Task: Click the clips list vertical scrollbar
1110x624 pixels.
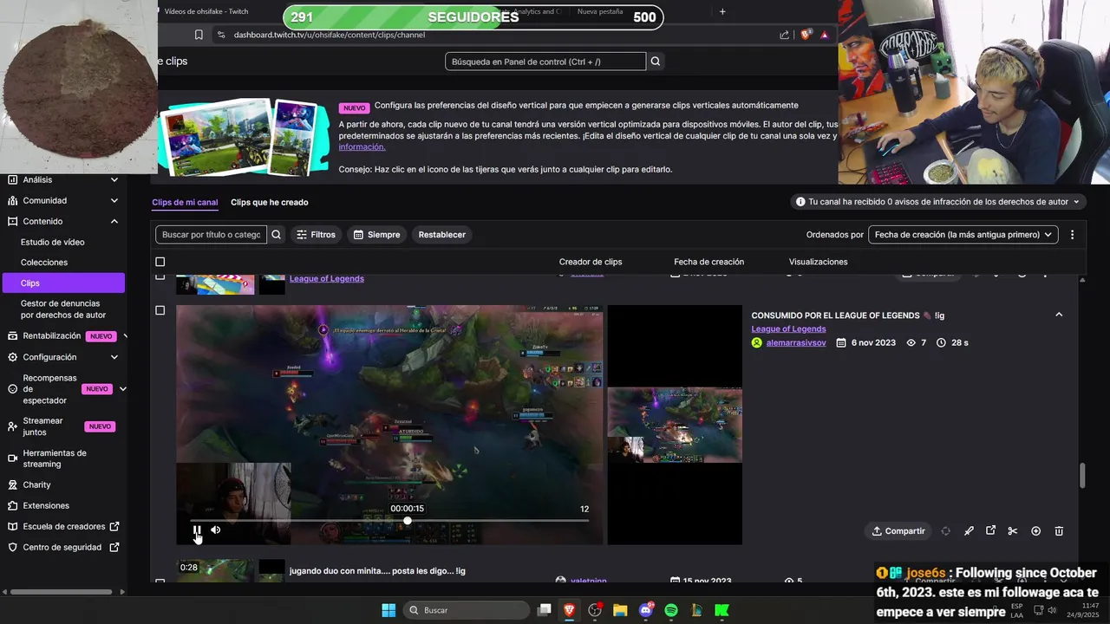Action: coord(1081,476)
